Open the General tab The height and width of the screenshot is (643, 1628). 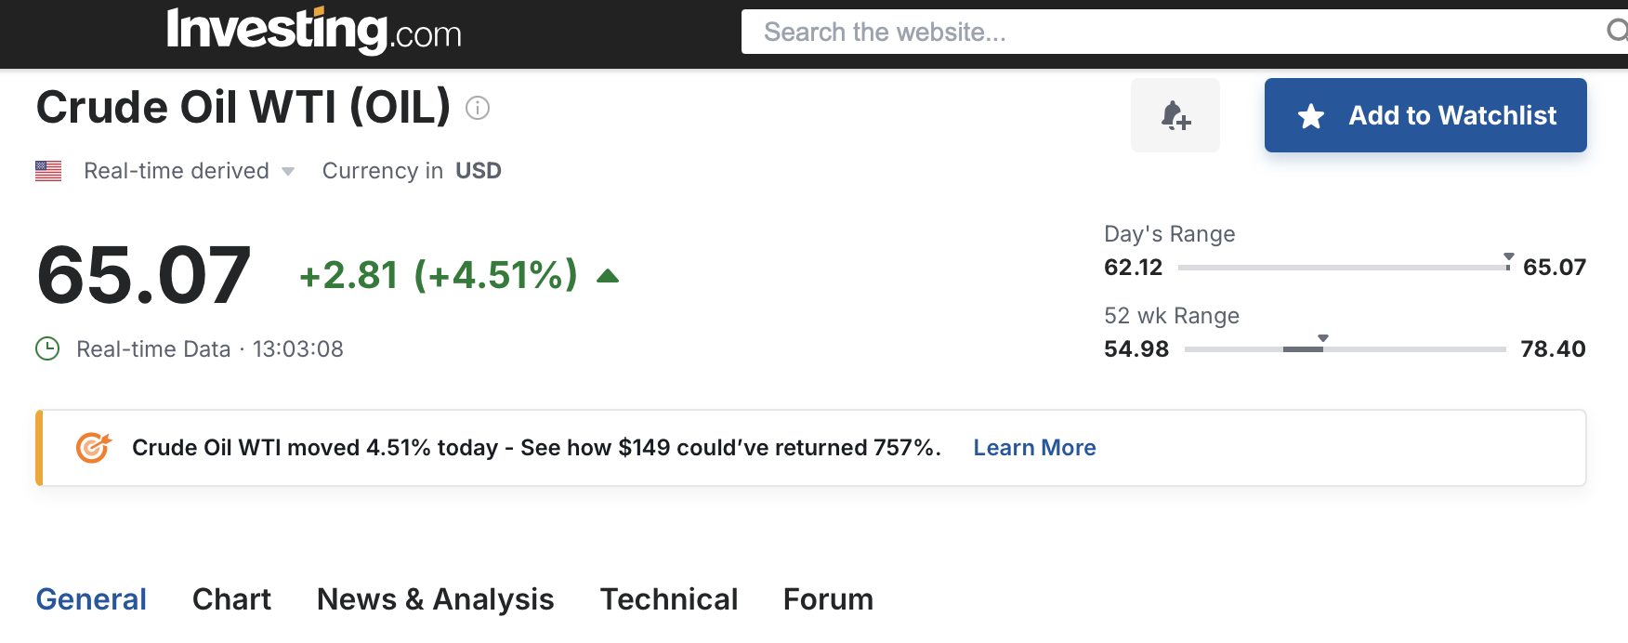tap(91, 599)
